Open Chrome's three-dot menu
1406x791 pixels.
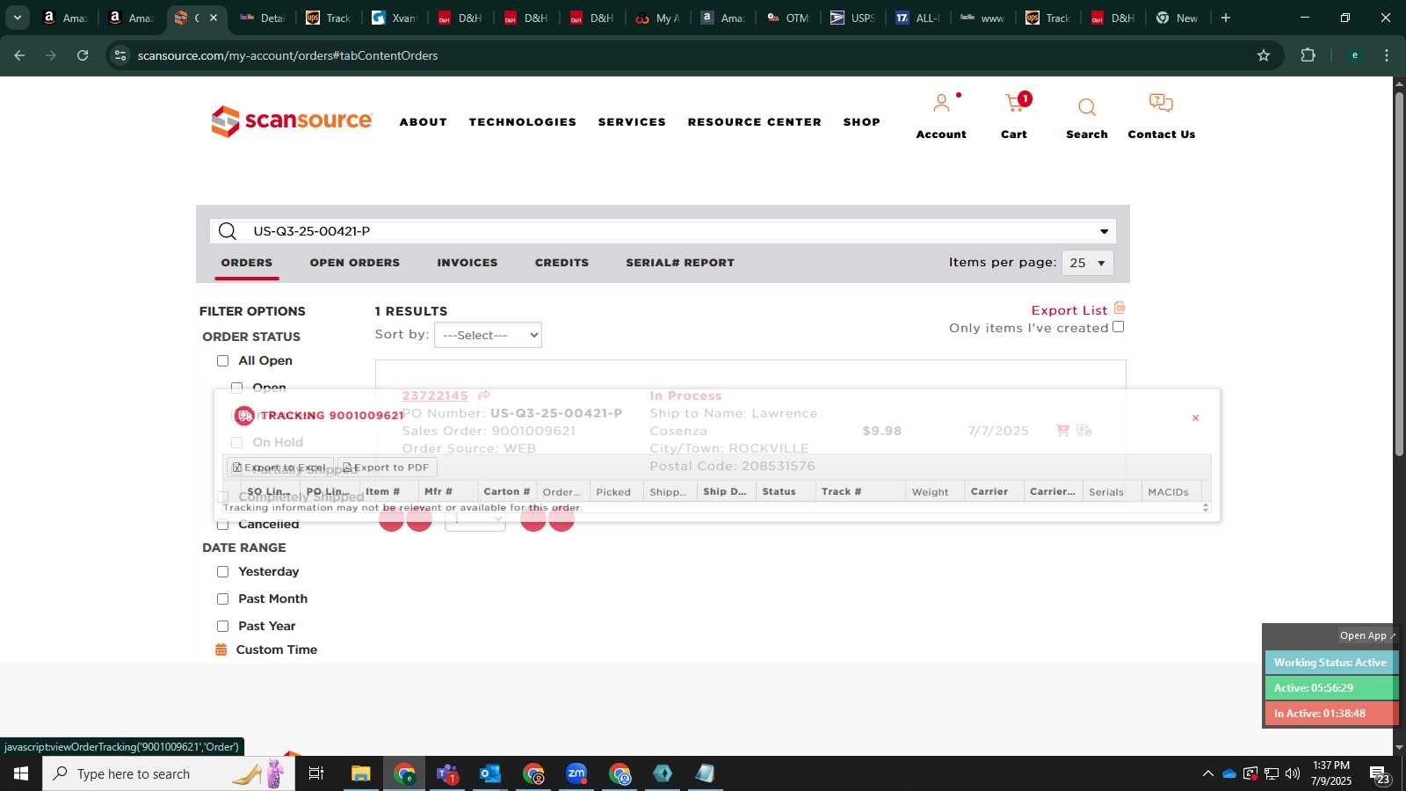pos(1387,55)
